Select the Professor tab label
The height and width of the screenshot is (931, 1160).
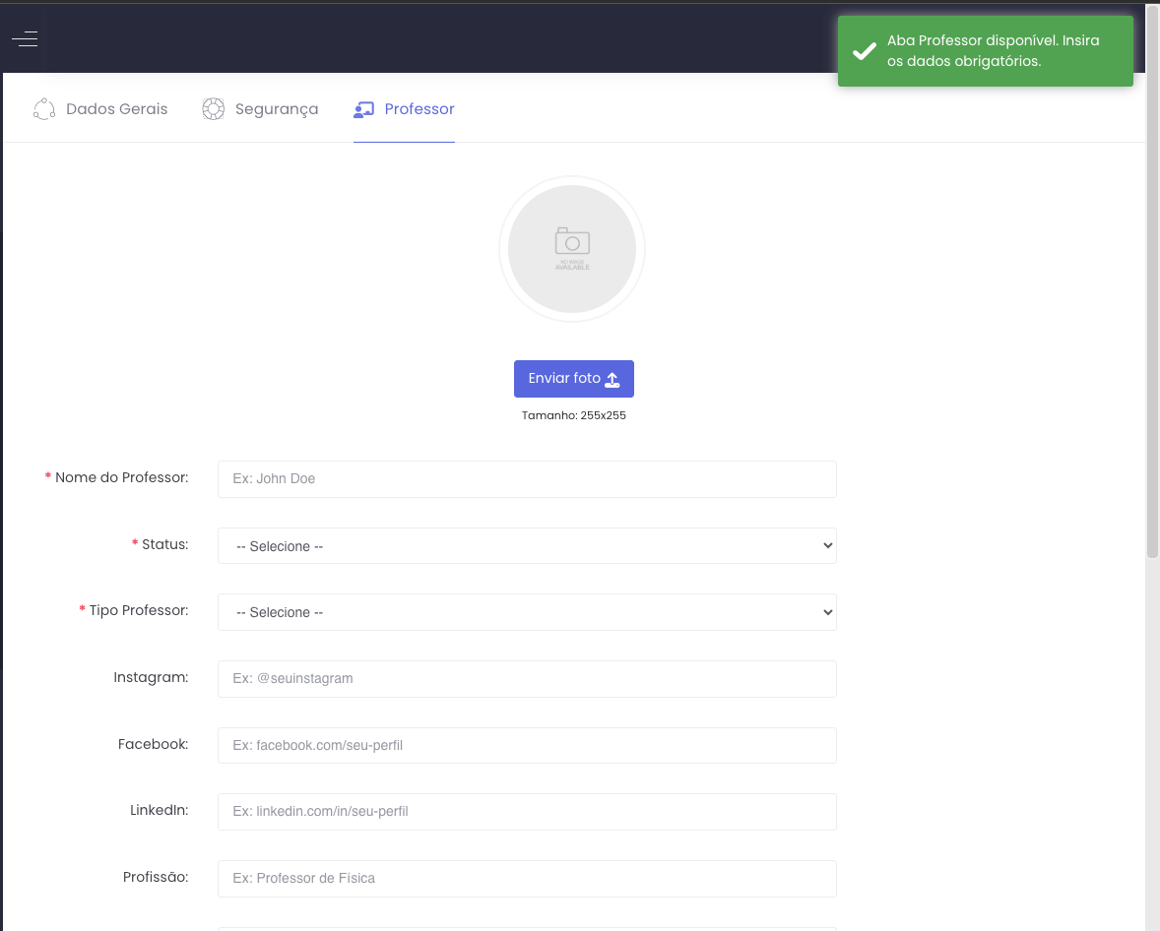[x=419, y=109]
